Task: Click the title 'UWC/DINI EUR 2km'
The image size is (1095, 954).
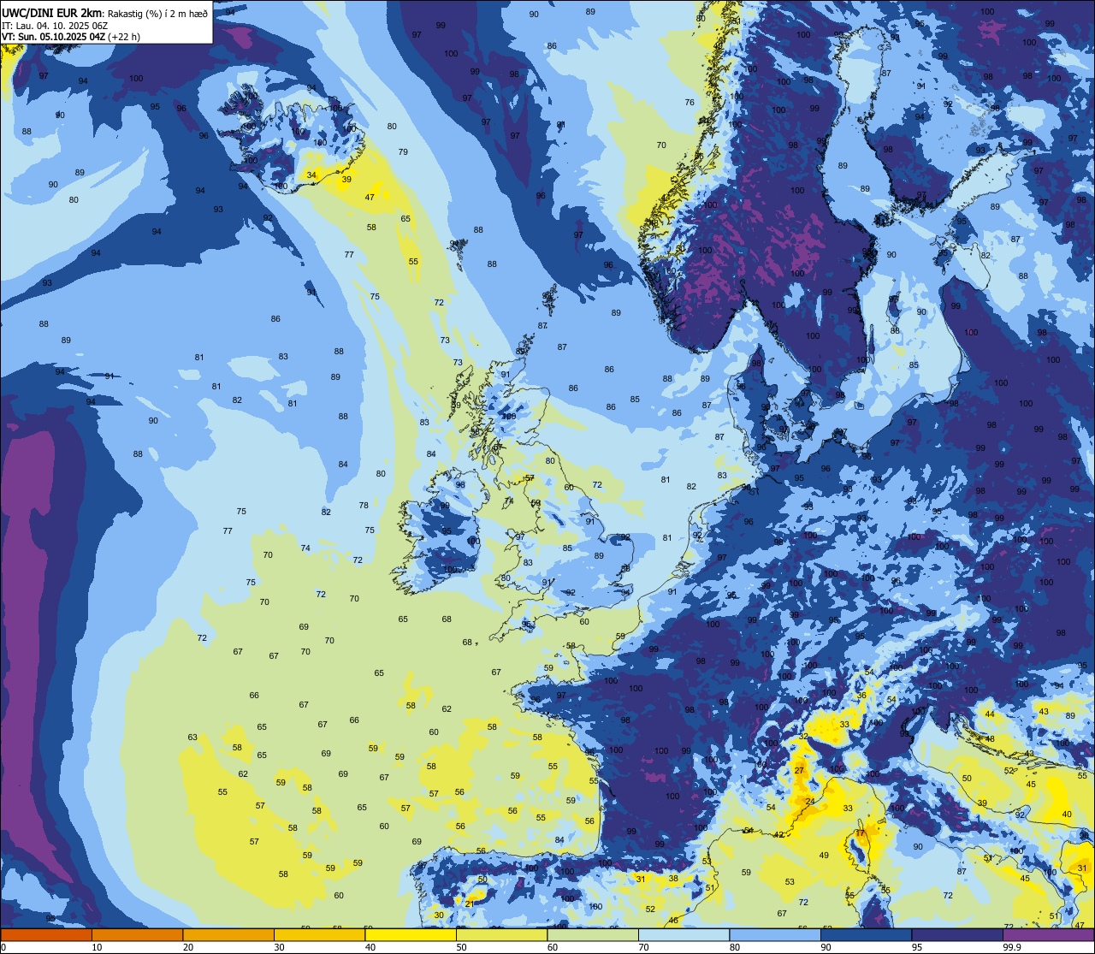Action: tap(51, 13)
